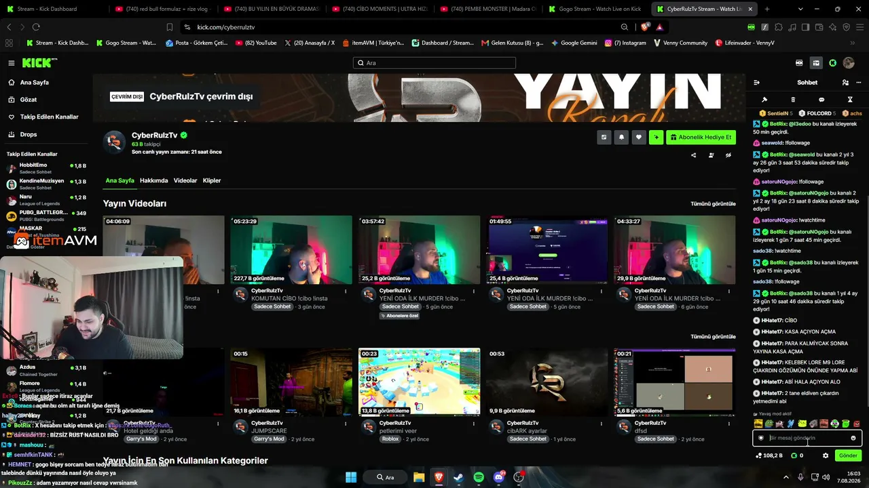Open the 01:49:55 stream video thumbnail
This screenshot has width=869, height=488.
pos(547,250)
